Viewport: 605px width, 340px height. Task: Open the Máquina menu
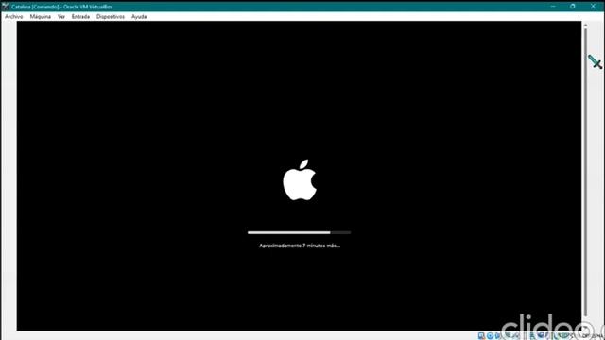[x=40, y=17]
